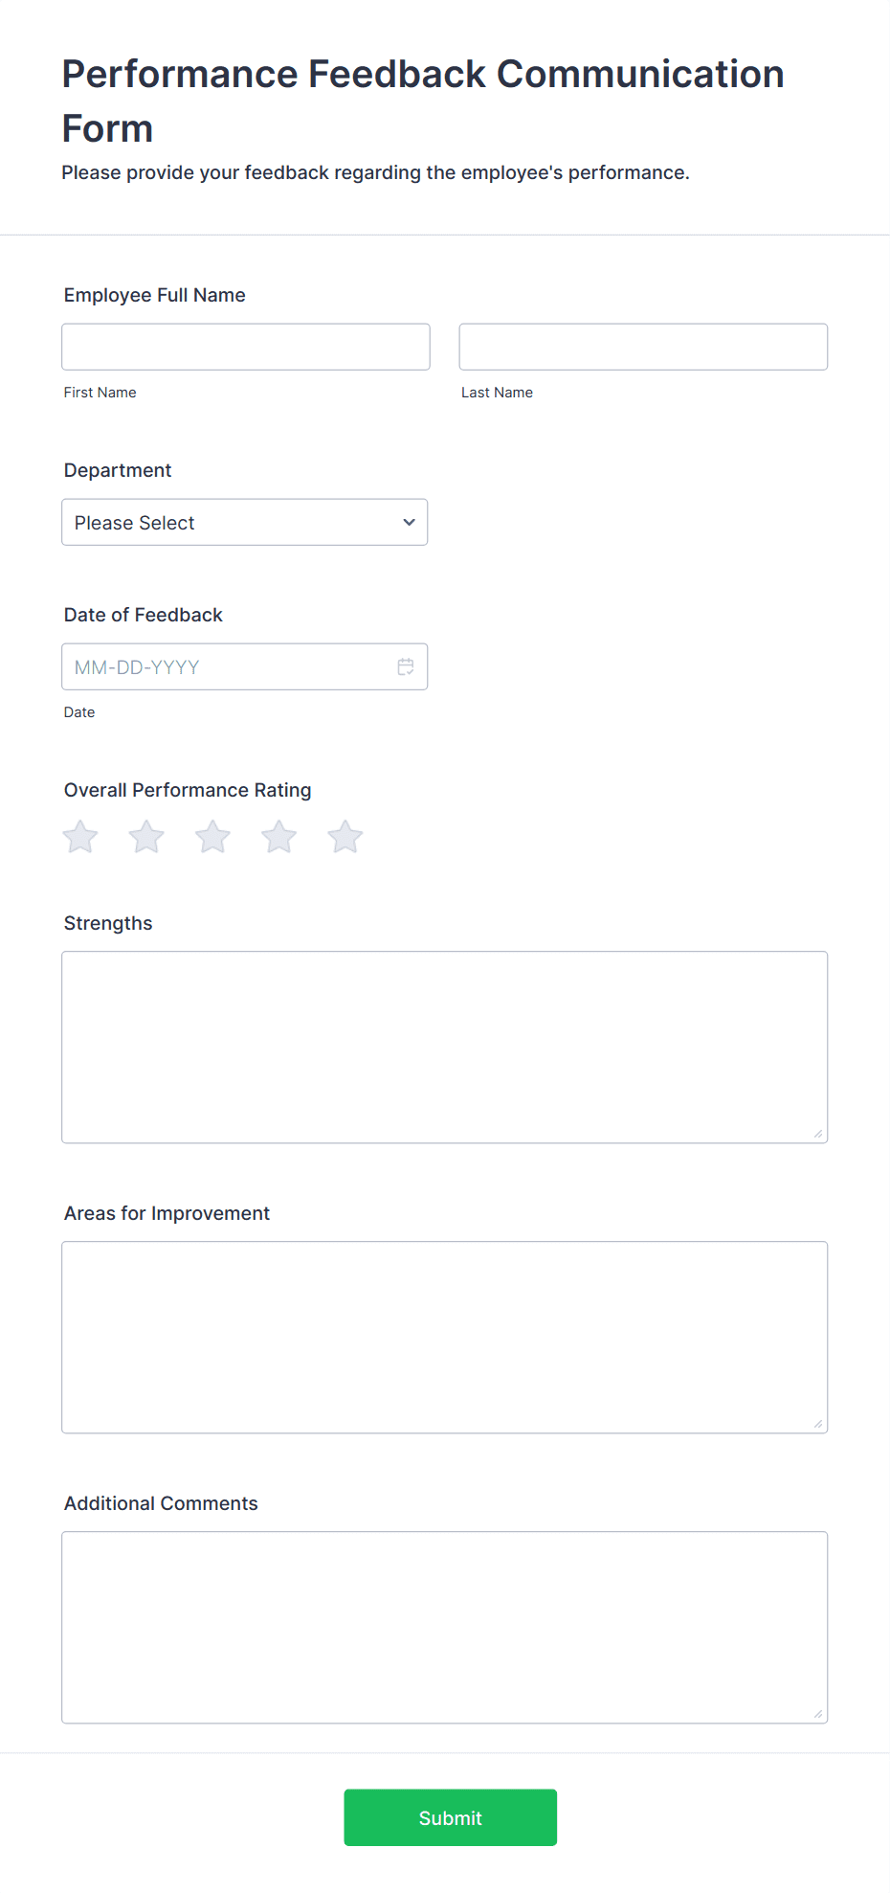Click the first rating star
Screen dimensions: 890x1893
coord(80,837)
